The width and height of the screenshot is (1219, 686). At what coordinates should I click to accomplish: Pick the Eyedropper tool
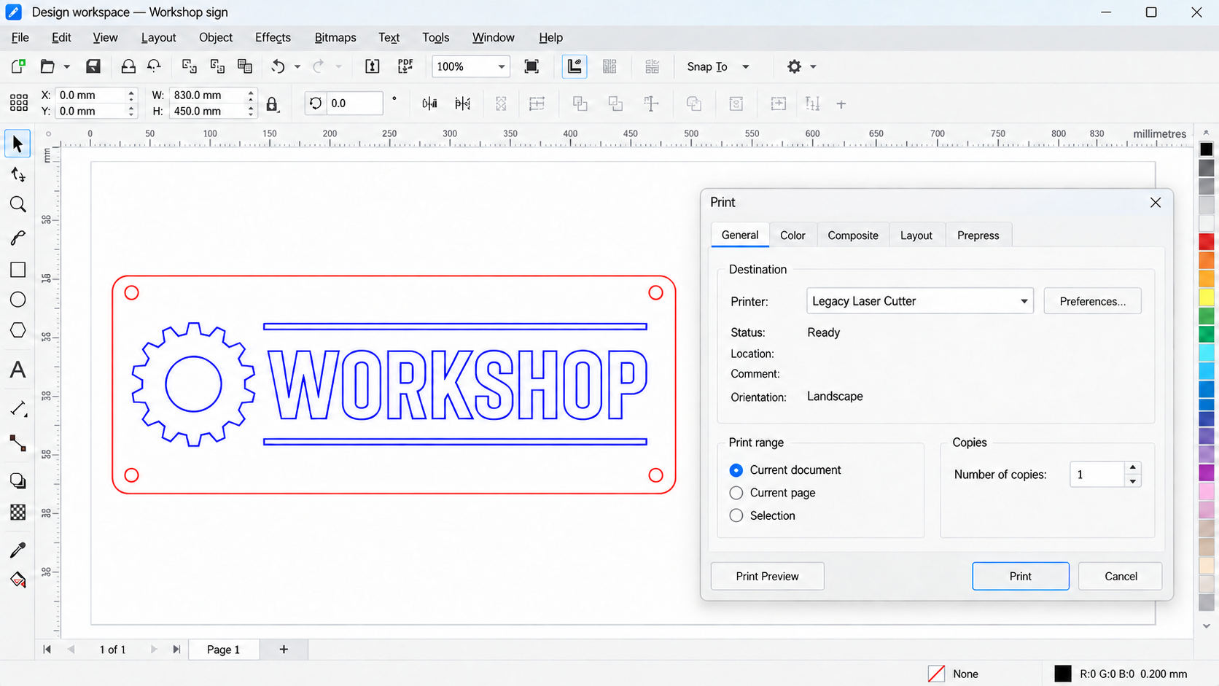coord(17,550)
